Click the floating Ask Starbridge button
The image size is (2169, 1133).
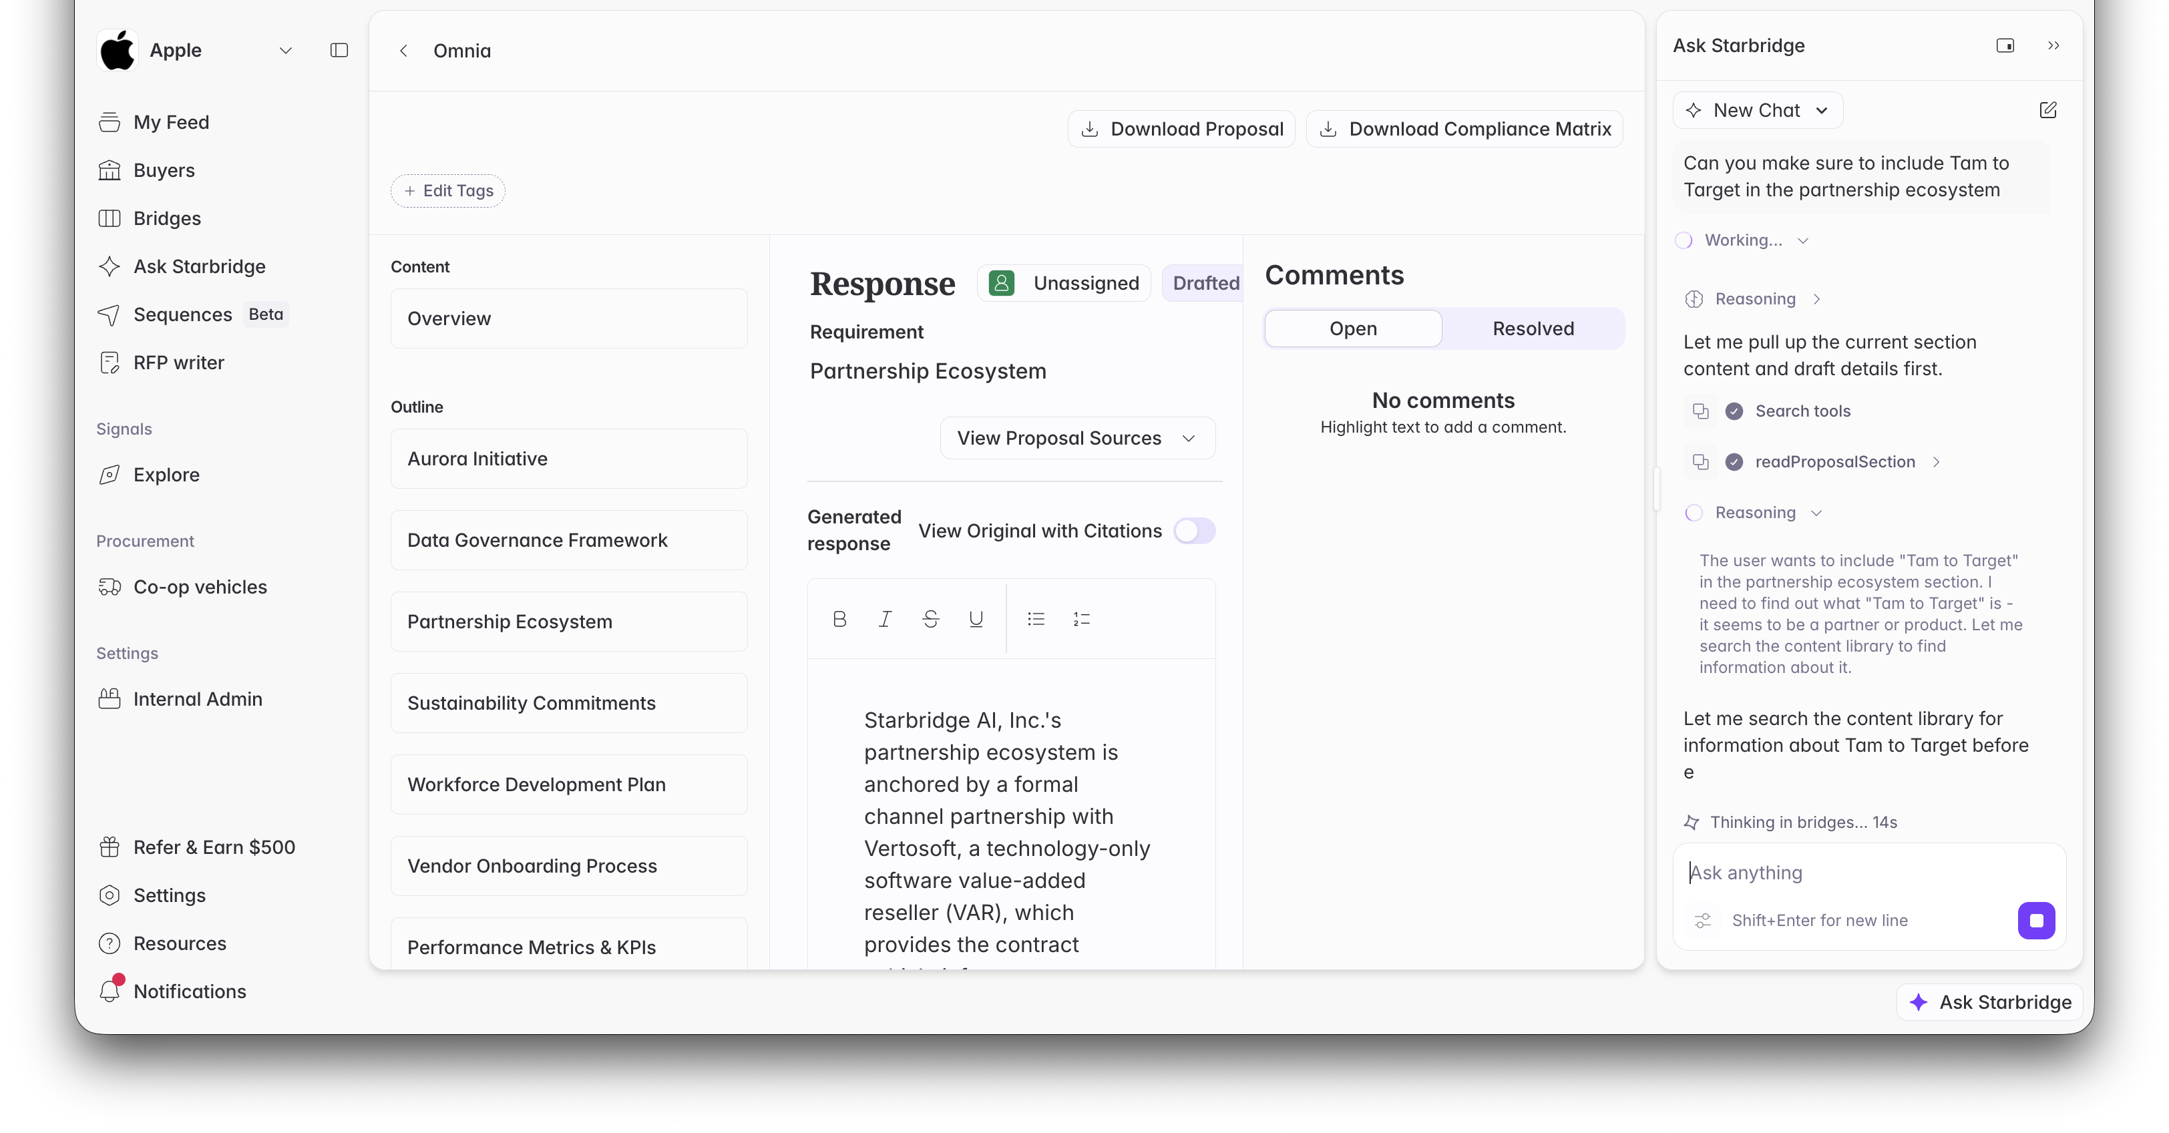pos(1989,1001)
